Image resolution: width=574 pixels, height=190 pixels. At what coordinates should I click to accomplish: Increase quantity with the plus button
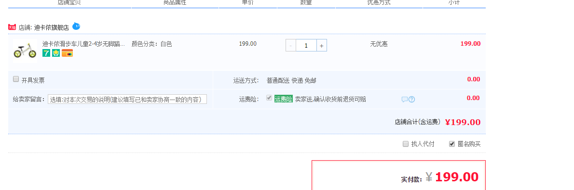[321, 46]
